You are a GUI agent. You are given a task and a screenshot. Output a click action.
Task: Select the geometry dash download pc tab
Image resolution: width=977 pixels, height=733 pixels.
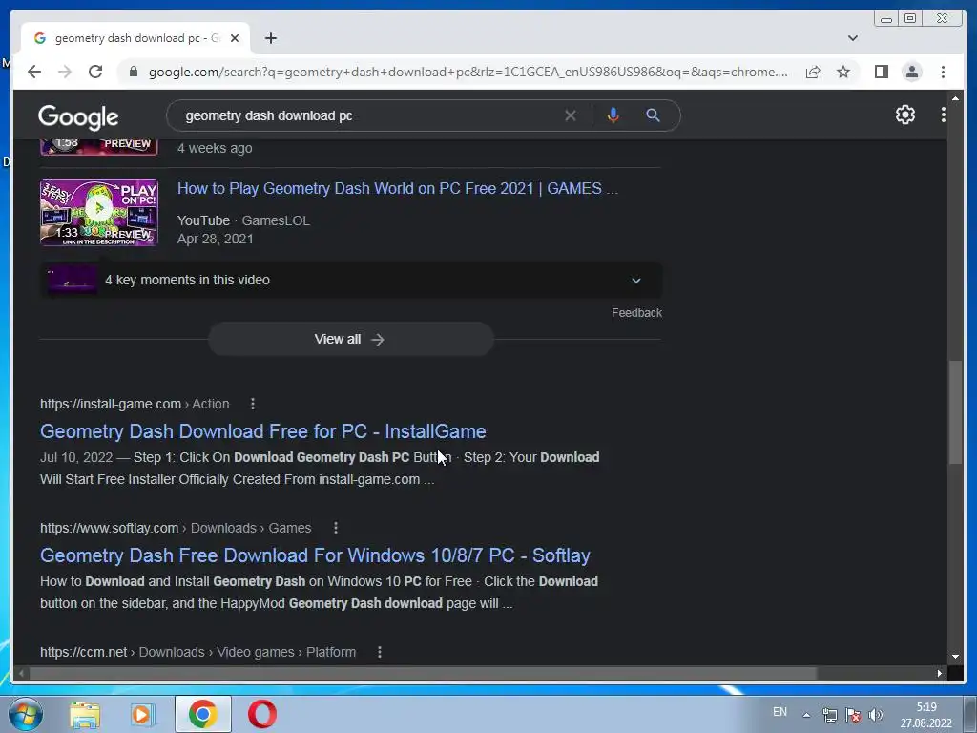(x=135, y=38)
